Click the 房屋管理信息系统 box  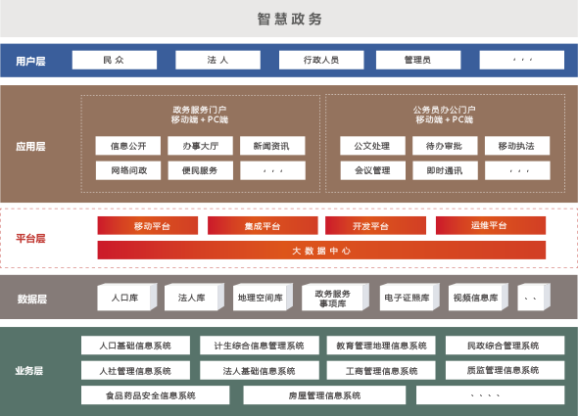[x=324, y=395]
